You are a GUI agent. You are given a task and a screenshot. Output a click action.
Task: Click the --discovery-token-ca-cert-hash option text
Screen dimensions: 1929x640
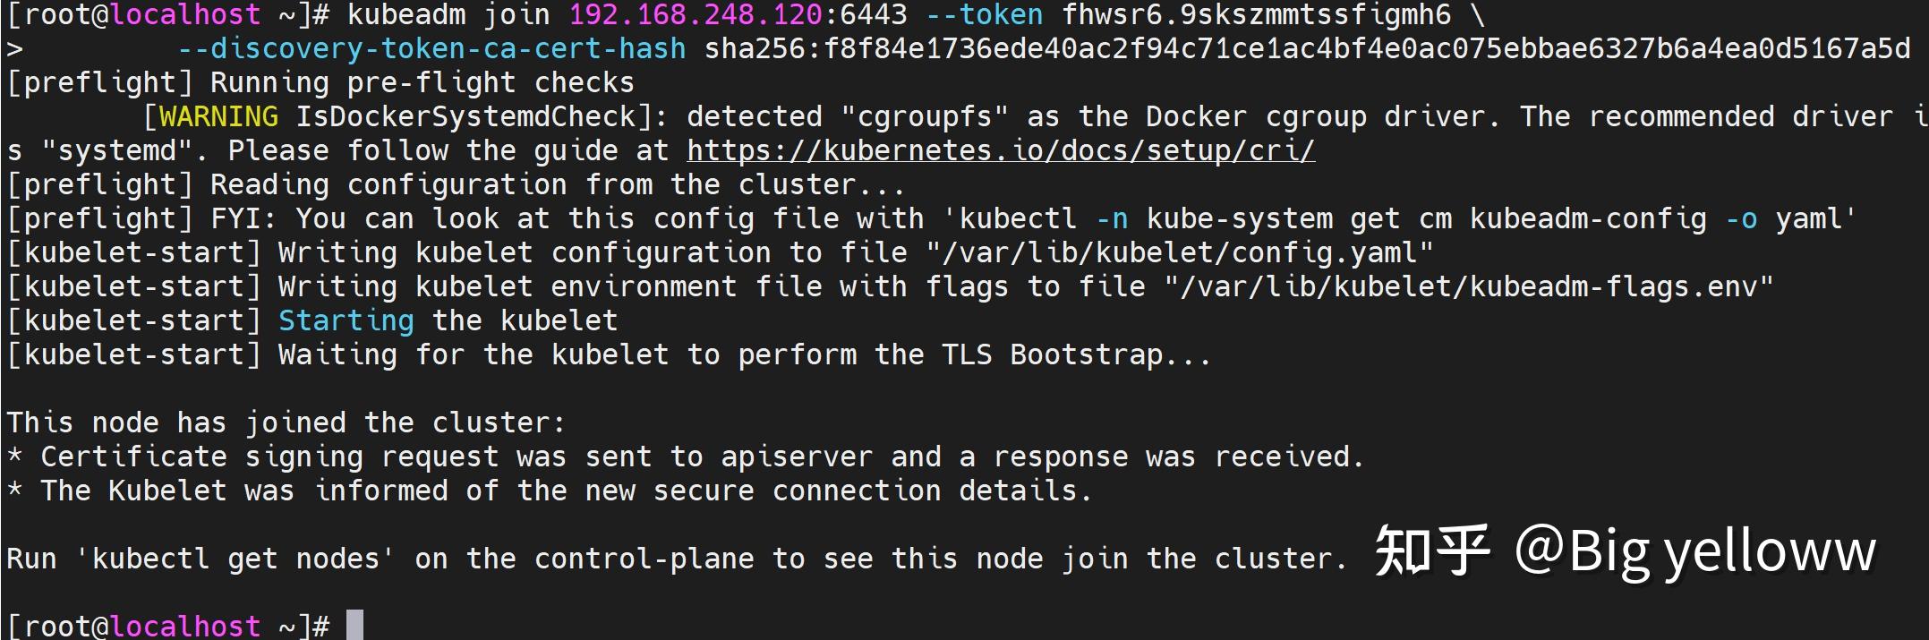(x=431, y=48)
